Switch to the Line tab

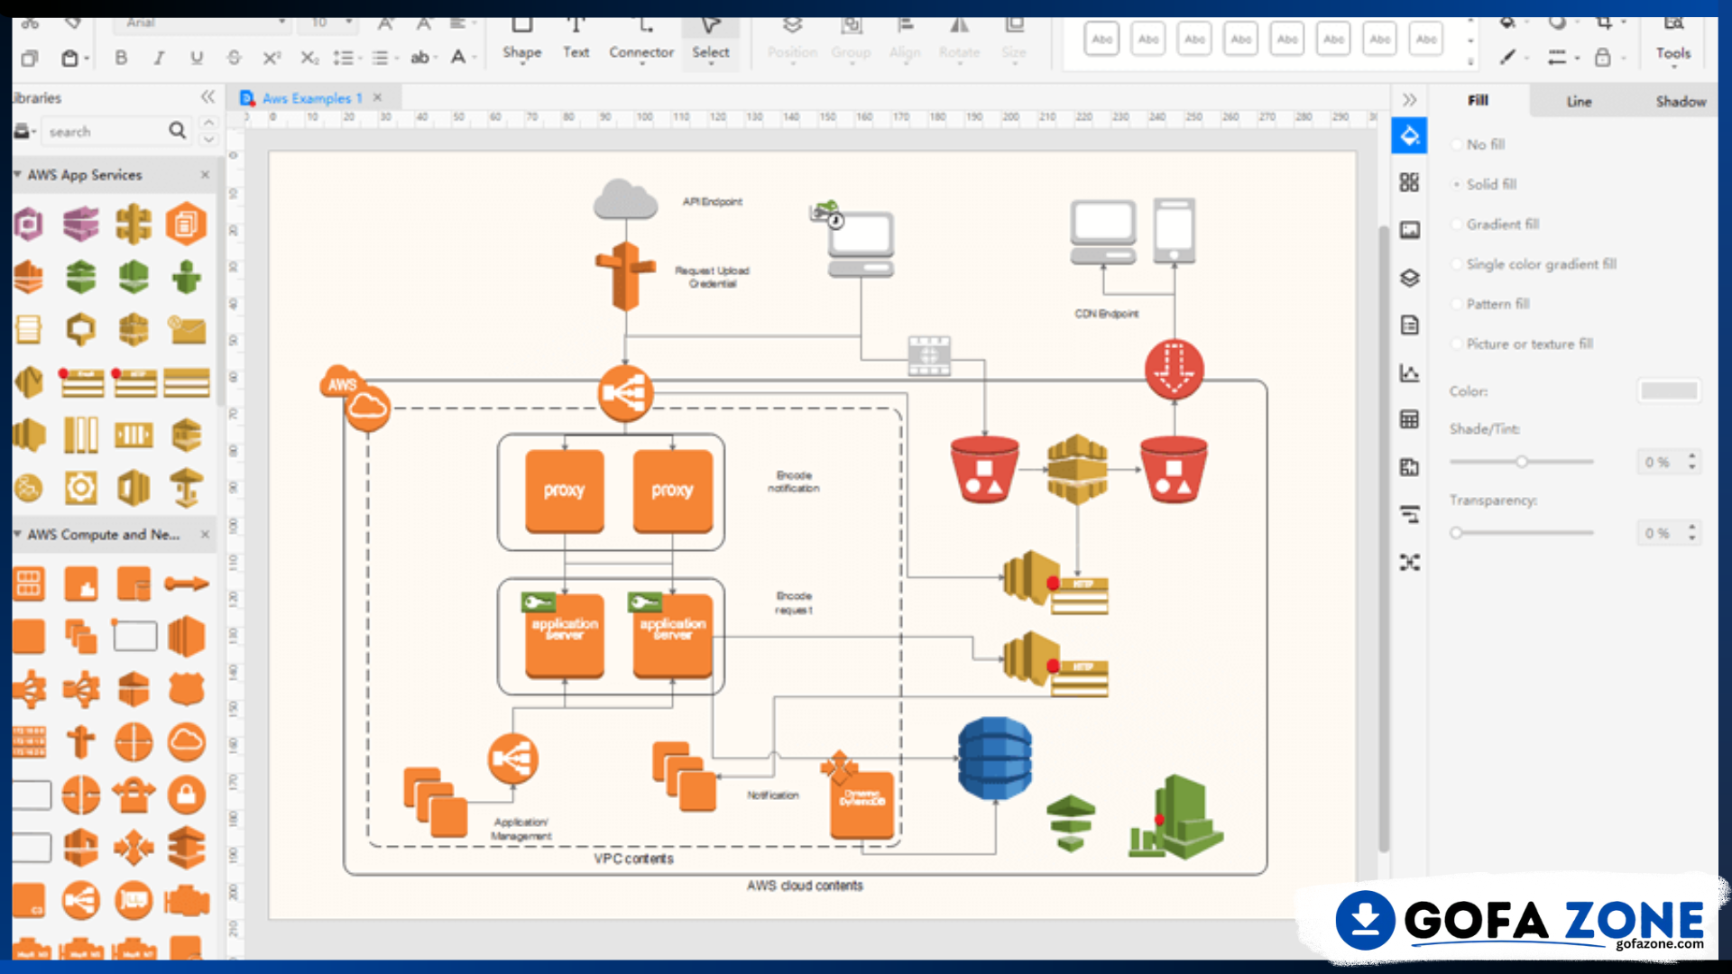pos(1579,101)
